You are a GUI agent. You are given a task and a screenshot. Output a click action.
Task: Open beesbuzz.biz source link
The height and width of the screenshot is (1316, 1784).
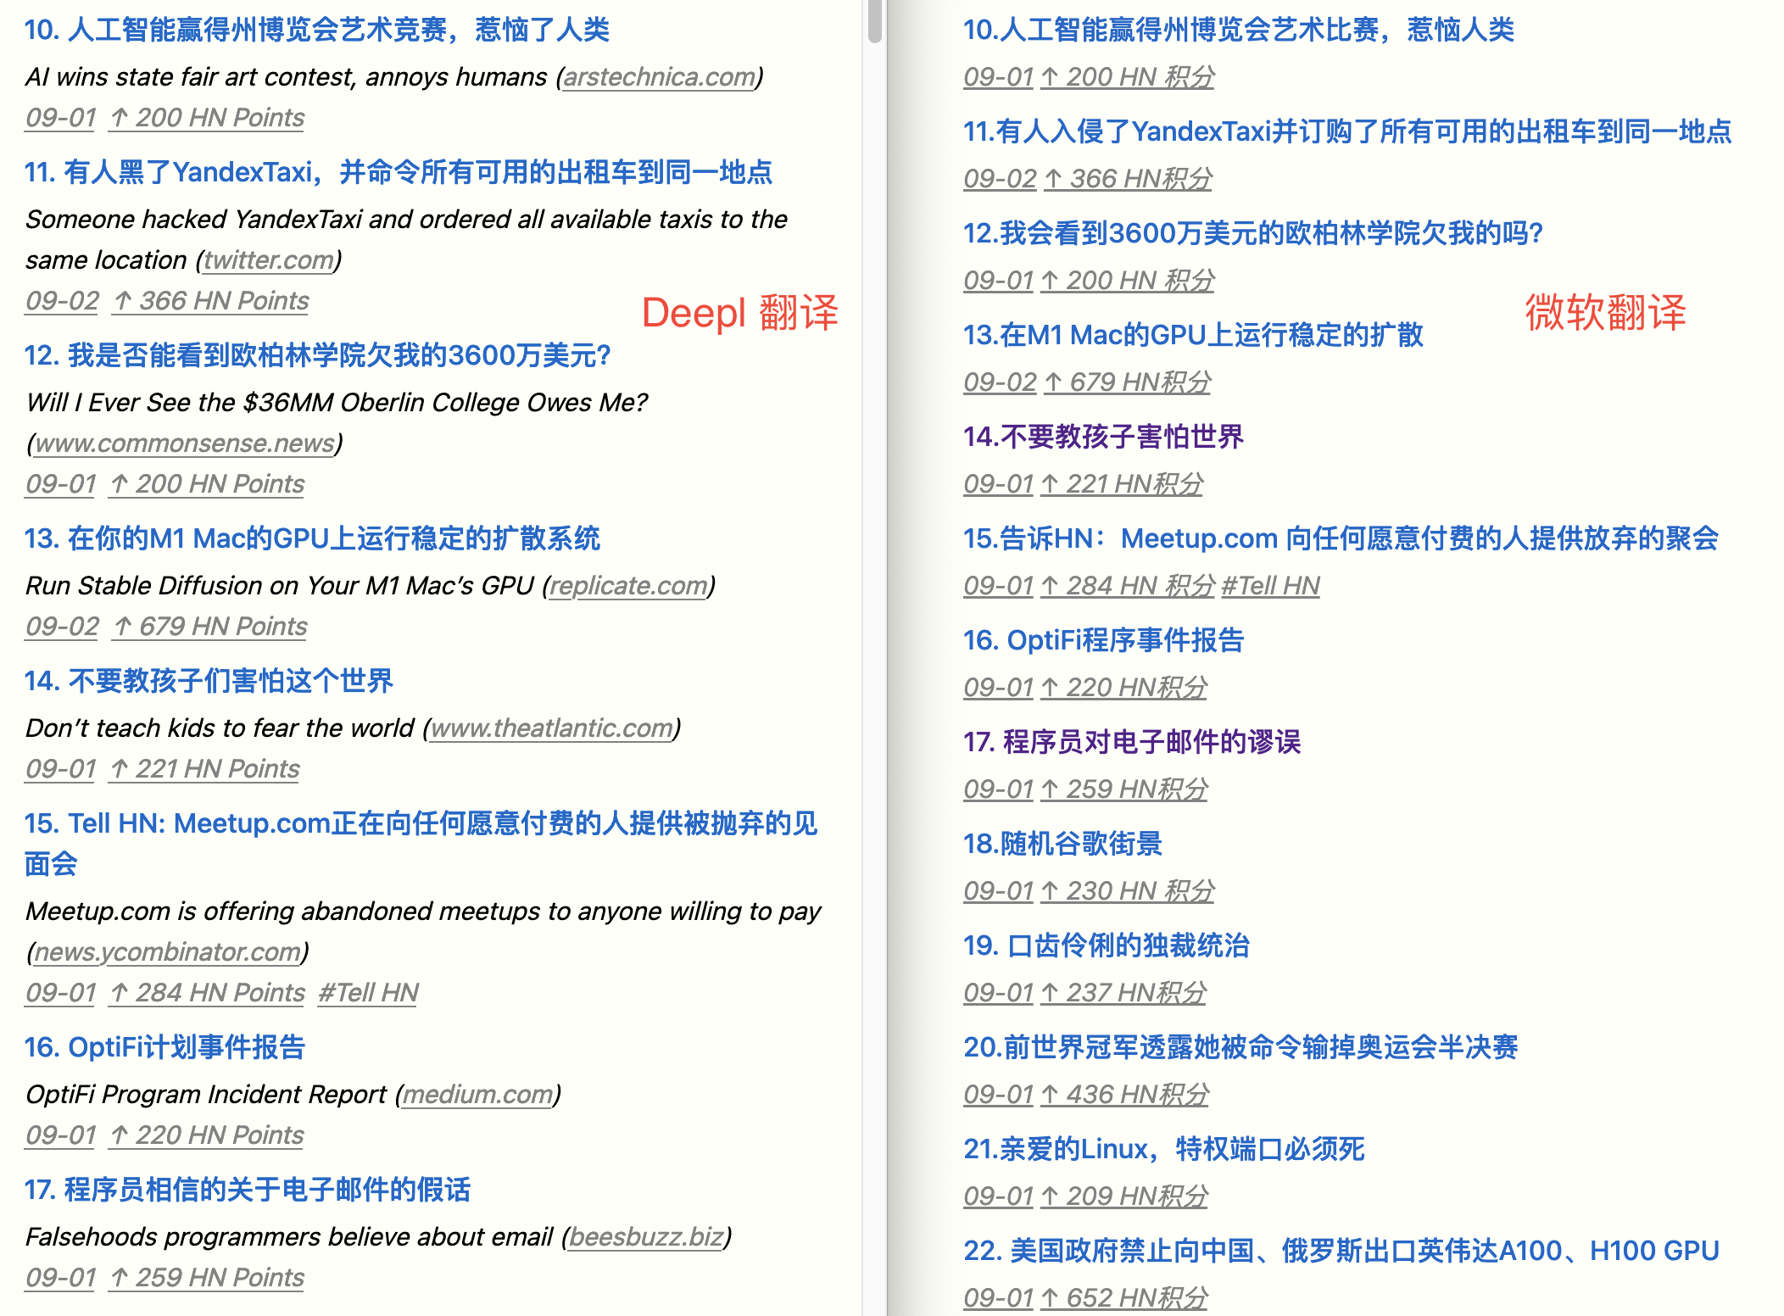(646, 1237)
